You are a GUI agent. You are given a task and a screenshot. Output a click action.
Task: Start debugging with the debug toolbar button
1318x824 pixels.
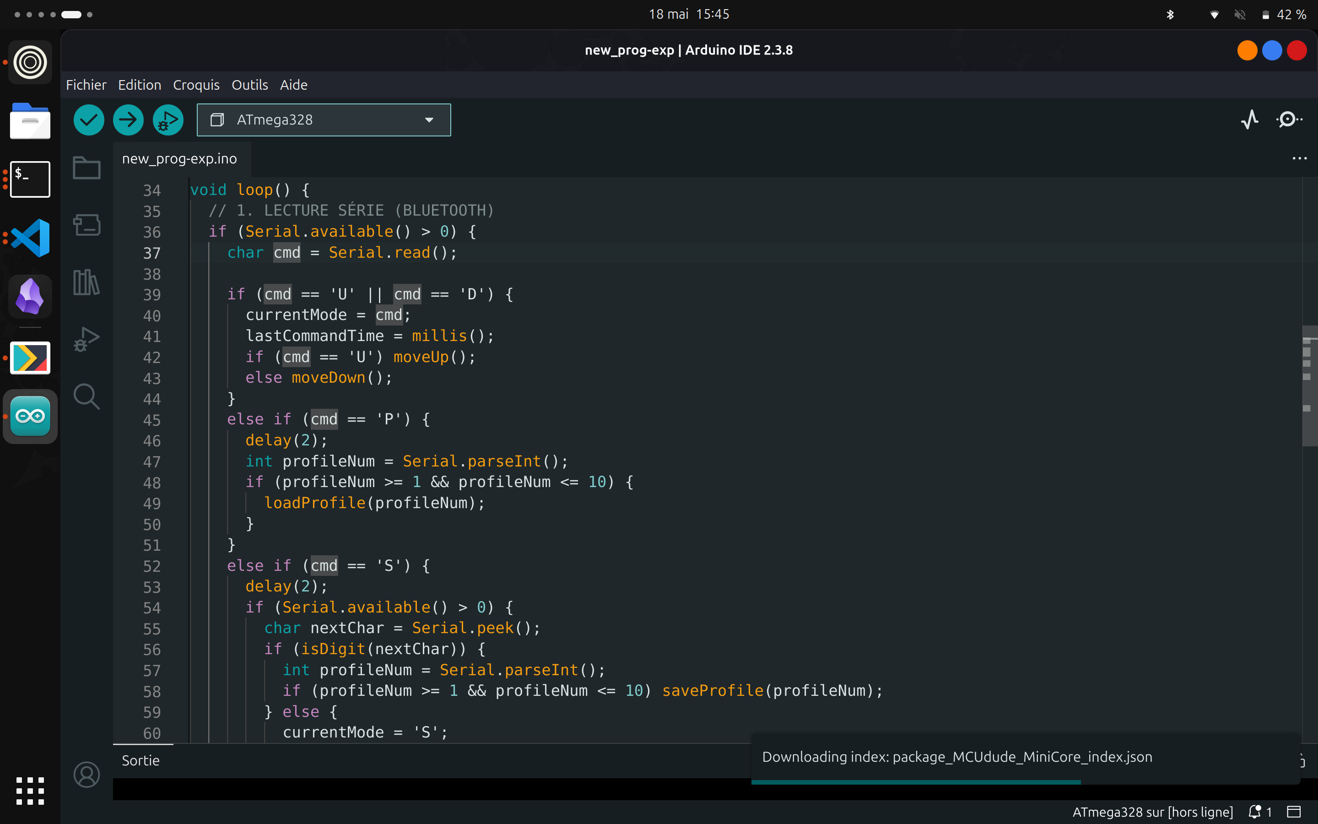168,120
